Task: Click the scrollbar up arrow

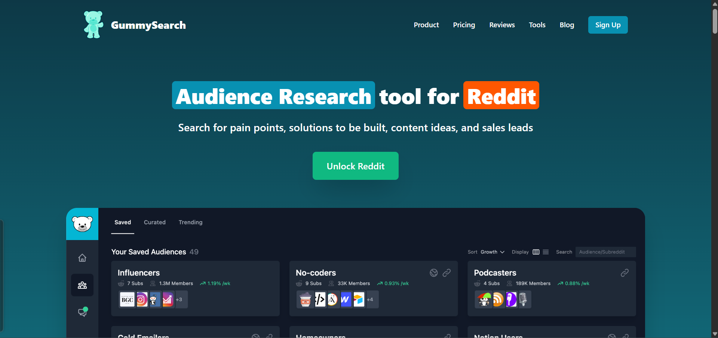Action: coord(715,4)
